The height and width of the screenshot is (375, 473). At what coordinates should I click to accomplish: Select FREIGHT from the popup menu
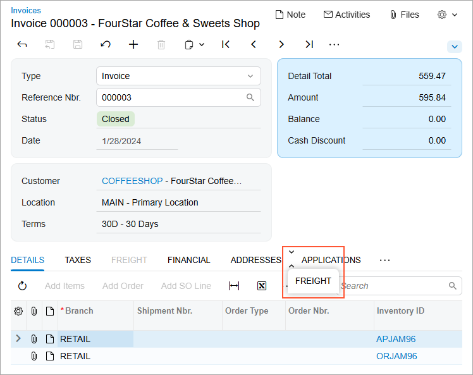[x=313, y=281]
